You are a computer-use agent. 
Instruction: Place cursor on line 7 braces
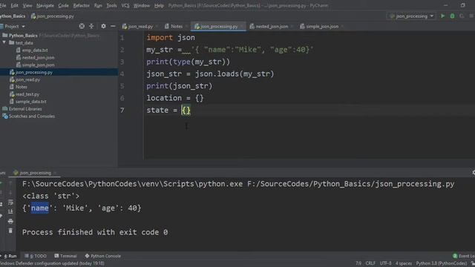186,111
